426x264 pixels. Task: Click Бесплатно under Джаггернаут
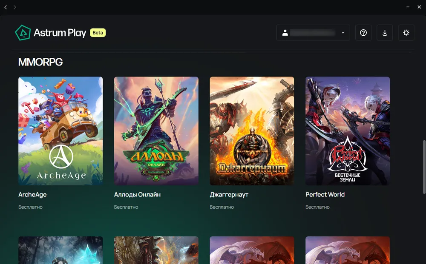pyautogui.click(x=222, y=207)
